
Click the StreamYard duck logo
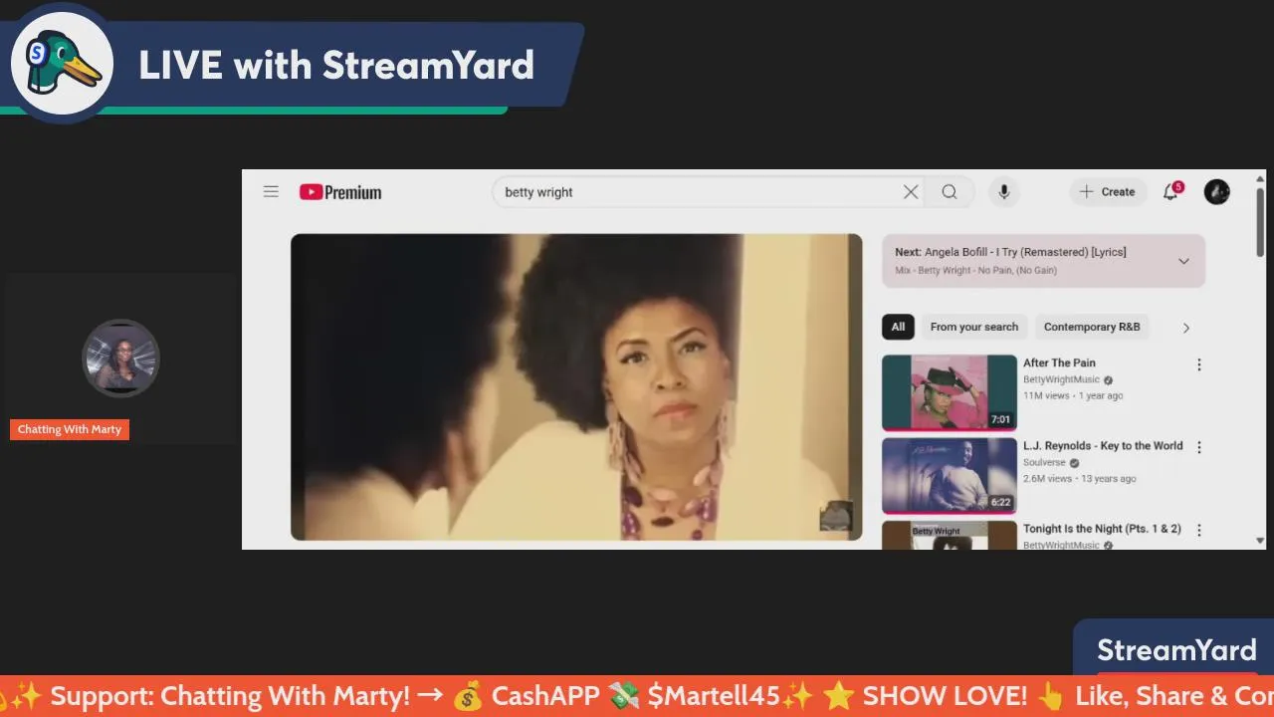[x=62, y=62]
